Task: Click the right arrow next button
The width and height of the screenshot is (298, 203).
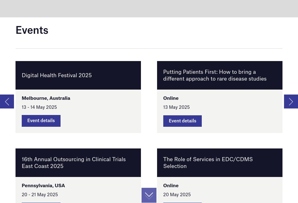Action: tap(291, 101)
